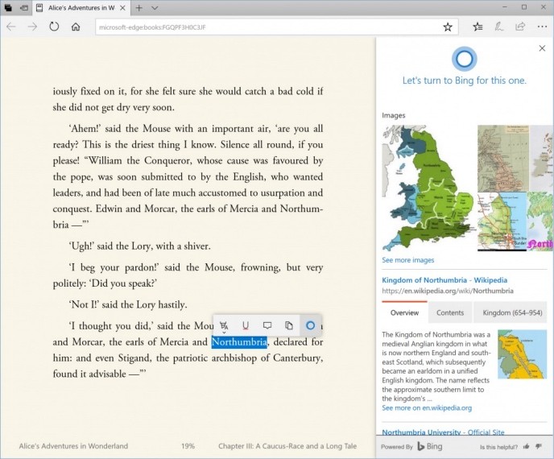
Task: Give a thumbs up for helpful result
Action: 527,446
